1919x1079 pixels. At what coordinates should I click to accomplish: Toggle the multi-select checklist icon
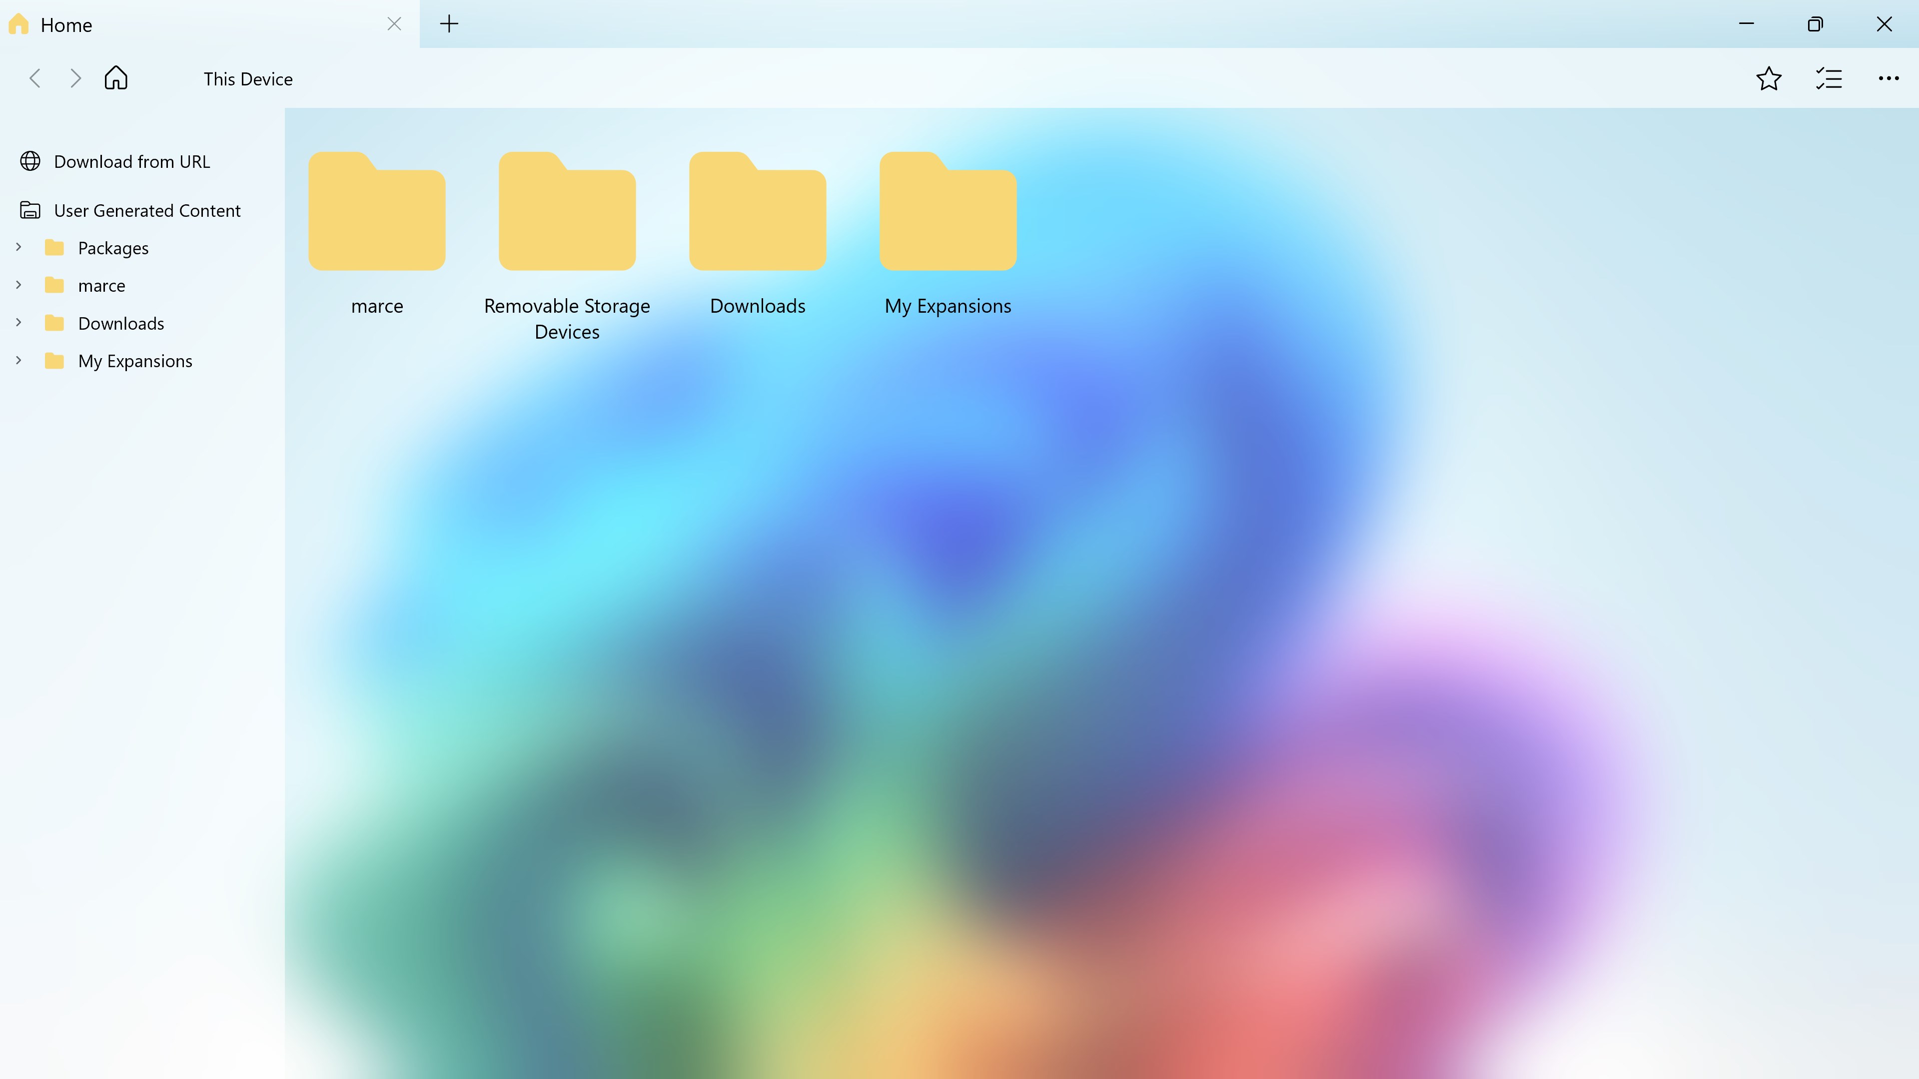[x=1829, y=78]
